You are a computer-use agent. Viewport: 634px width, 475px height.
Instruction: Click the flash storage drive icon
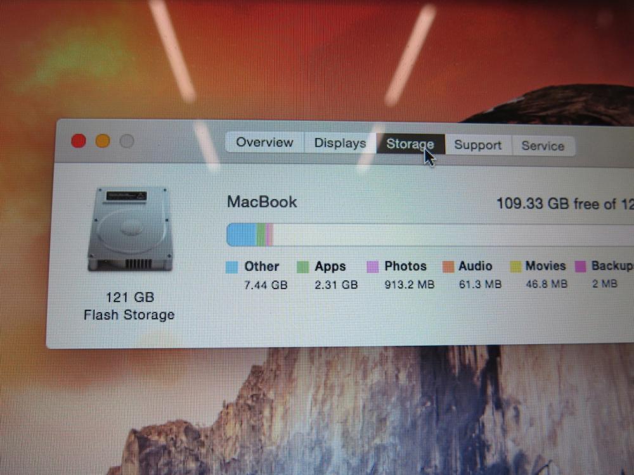(x=130, y=229)
